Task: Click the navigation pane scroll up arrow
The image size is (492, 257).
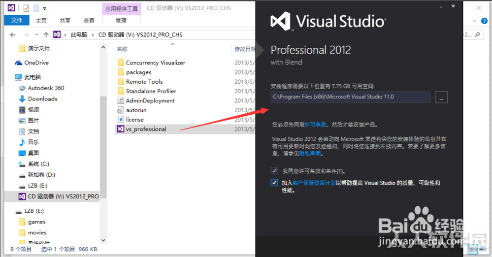Action: click(x=103, y=47)
